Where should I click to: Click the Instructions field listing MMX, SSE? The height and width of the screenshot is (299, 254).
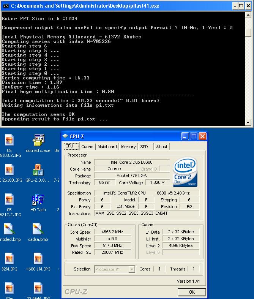coord(147,213)
